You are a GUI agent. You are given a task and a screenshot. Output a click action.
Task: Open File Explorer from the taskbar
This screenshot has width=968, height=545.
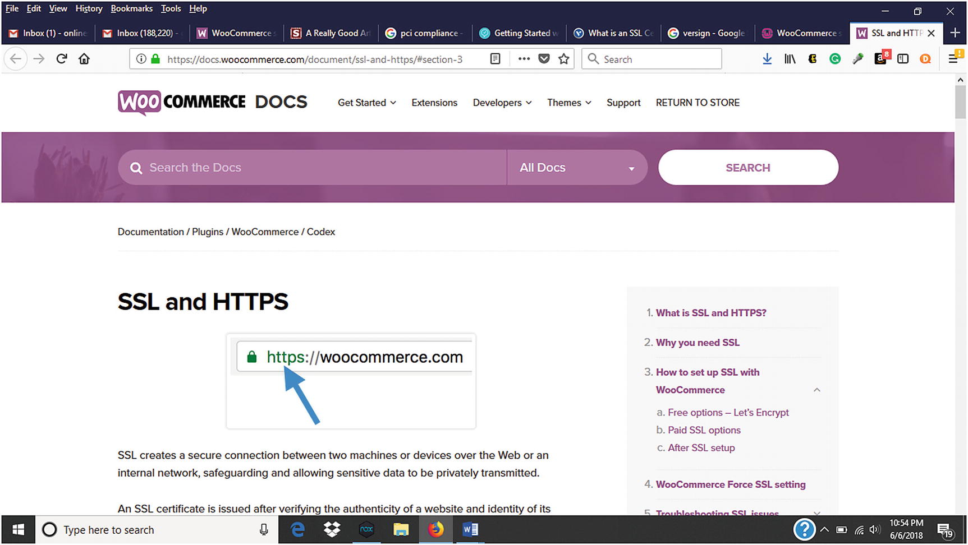point(401,529)
